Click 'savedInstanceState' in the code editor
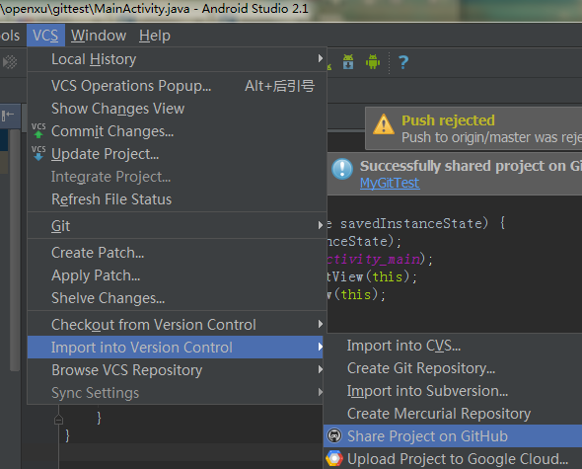 tap(411, 223)
